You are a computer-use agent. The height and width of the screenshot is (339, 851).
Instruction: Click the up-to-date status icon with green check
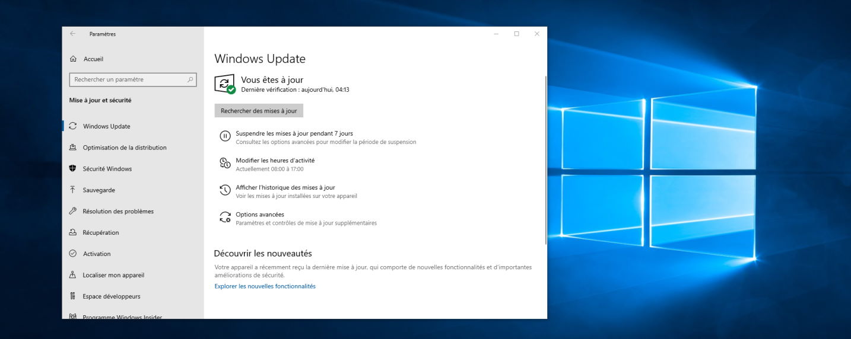tap(225, 84)
